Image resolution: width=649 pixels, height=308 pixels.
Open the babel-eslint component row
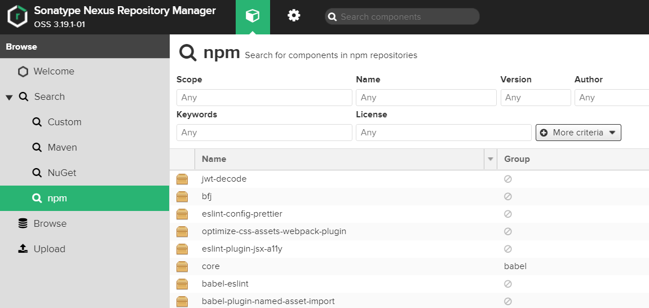click(x=409, y=284)
